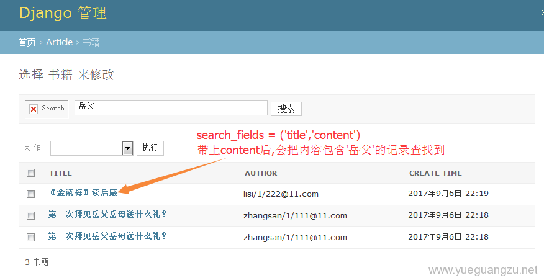Click 书籍 in breadcrumb
The height and width of the screenshot is (278, 544).
click(91, 42)
